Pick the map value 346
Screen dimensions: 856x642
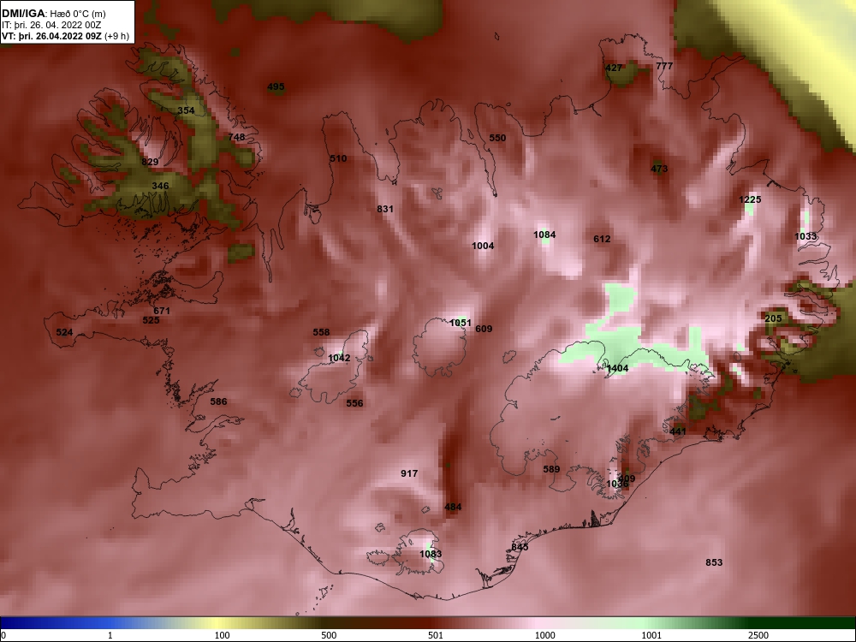[160, 186]
